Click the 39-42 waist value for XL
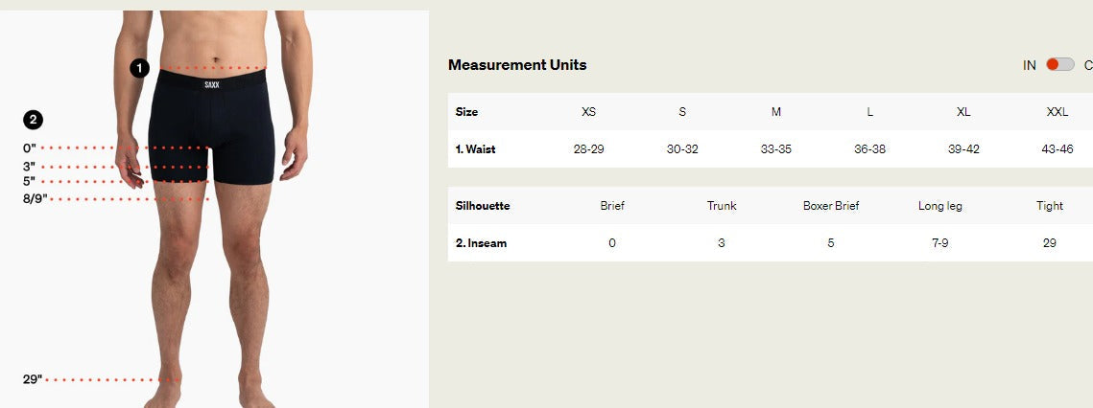The image size is (1093, 408). pos(963,149)
